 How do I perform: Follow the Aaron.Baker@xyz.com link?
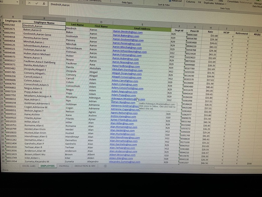[x=126, y=36]
